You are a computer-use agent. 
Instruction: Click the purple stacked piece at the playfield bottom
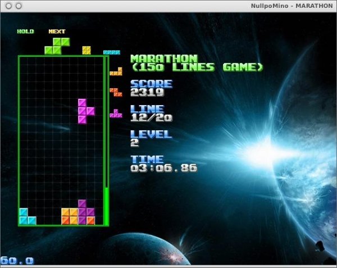click(x=86, y=212)
